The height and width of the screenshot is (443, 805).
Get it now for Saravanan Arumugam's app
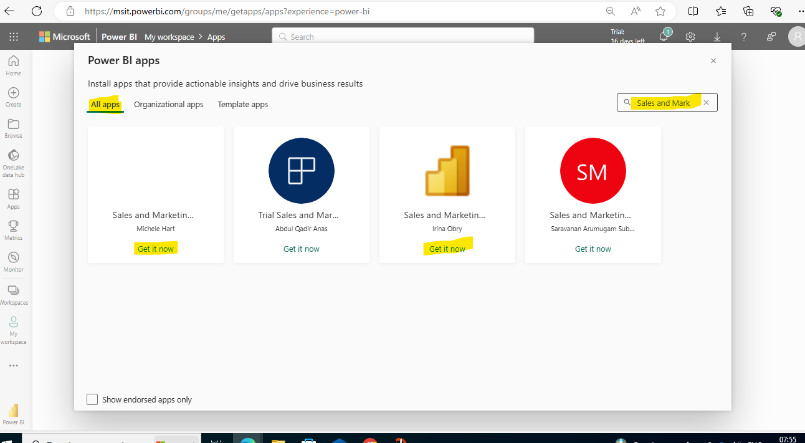click(593, 249)
